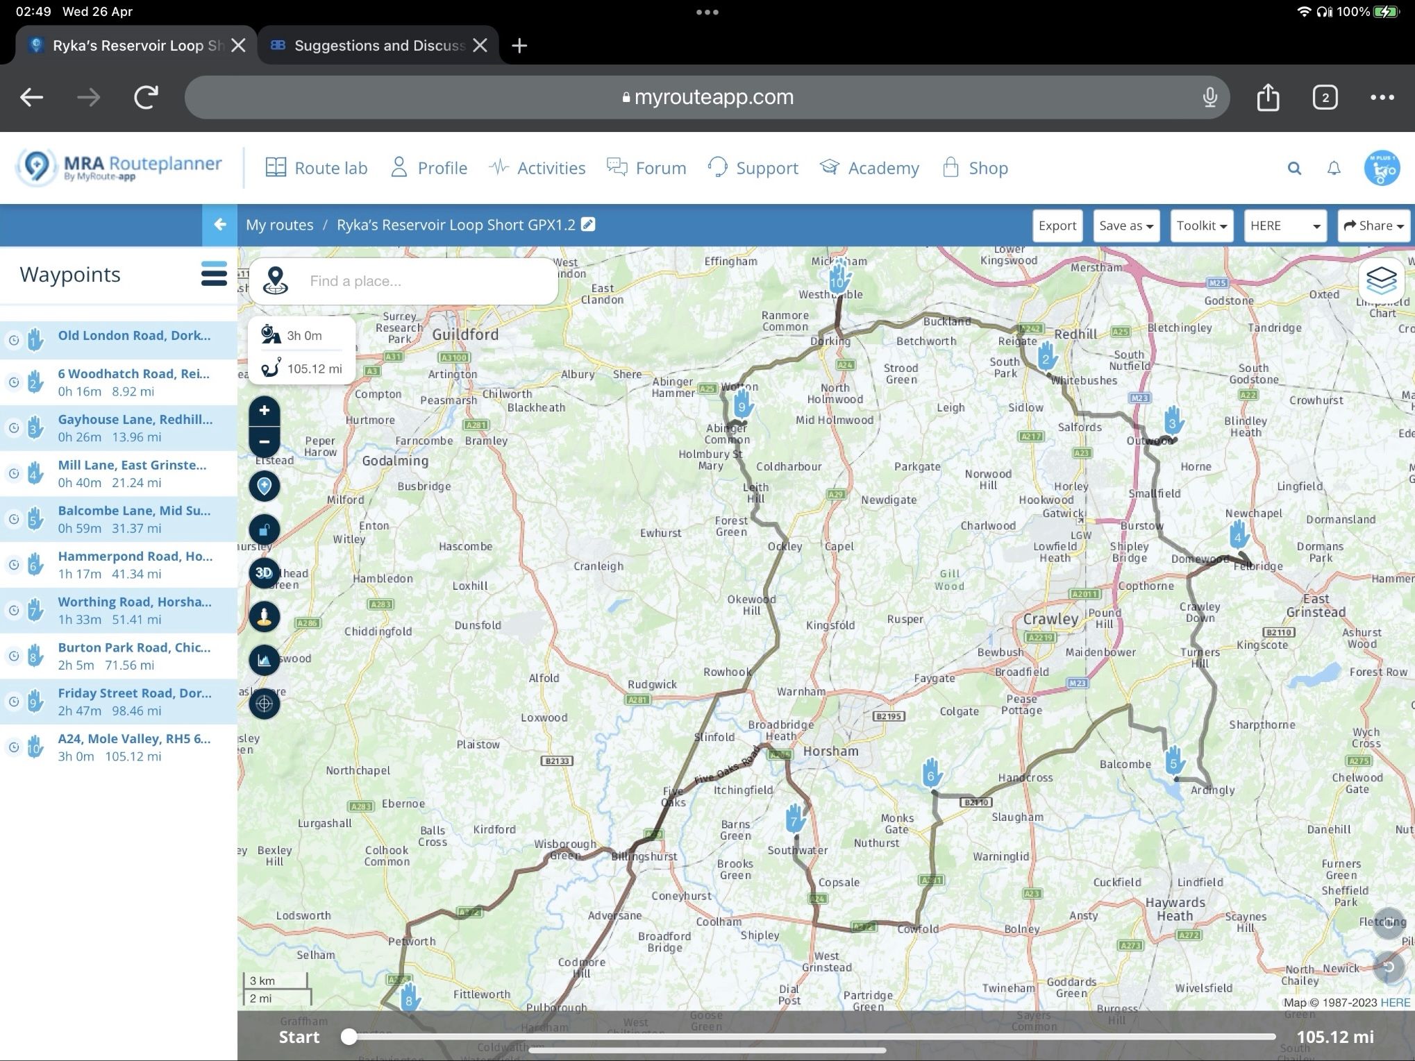Close the Ryka's Reservoir Loop tab
The width and height of the screenshot is (1415, 1061).
pos(238,46)
